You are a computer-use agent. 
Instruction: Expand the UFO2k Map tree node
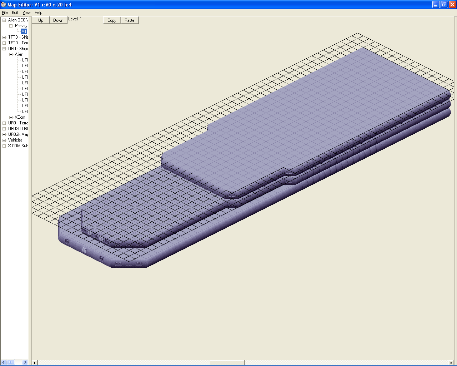click(x=4, y=134)
